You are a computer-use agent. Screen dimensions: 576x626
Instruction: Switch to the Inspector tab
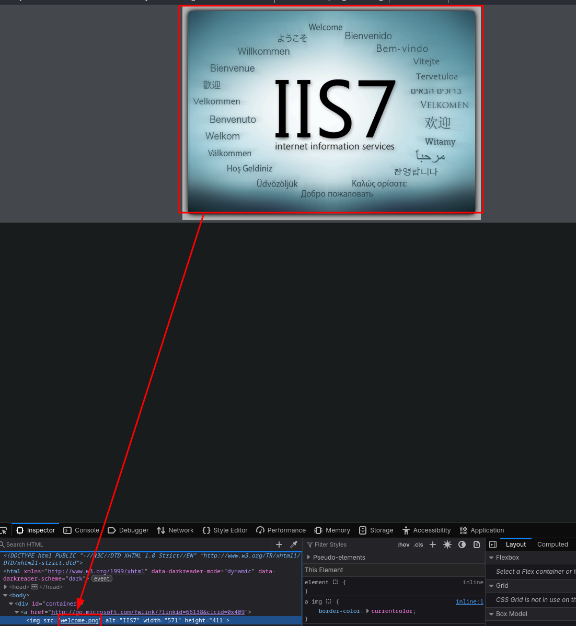36,530
